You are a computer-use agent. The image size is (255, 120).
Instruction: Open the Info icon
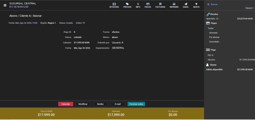click(138, 4)
